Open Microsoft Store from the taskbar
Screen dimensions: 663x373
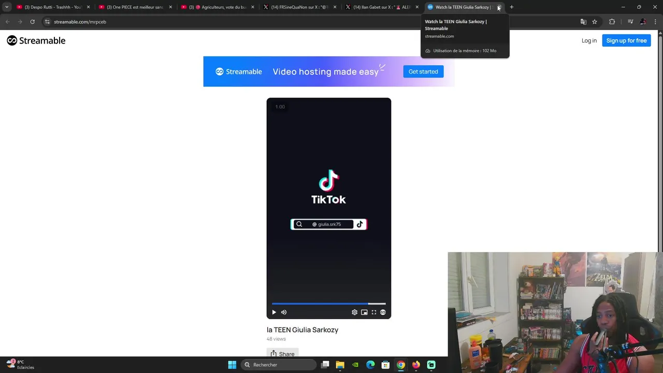[385, 365]
